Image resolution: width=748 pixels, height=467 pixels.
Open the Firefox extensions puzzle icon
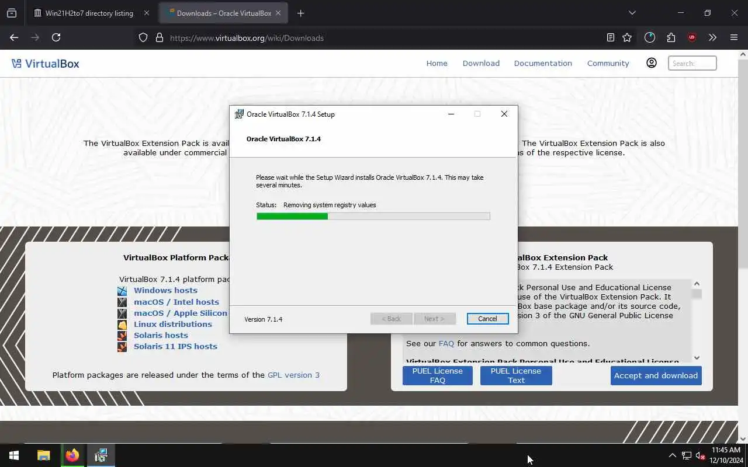671,38
